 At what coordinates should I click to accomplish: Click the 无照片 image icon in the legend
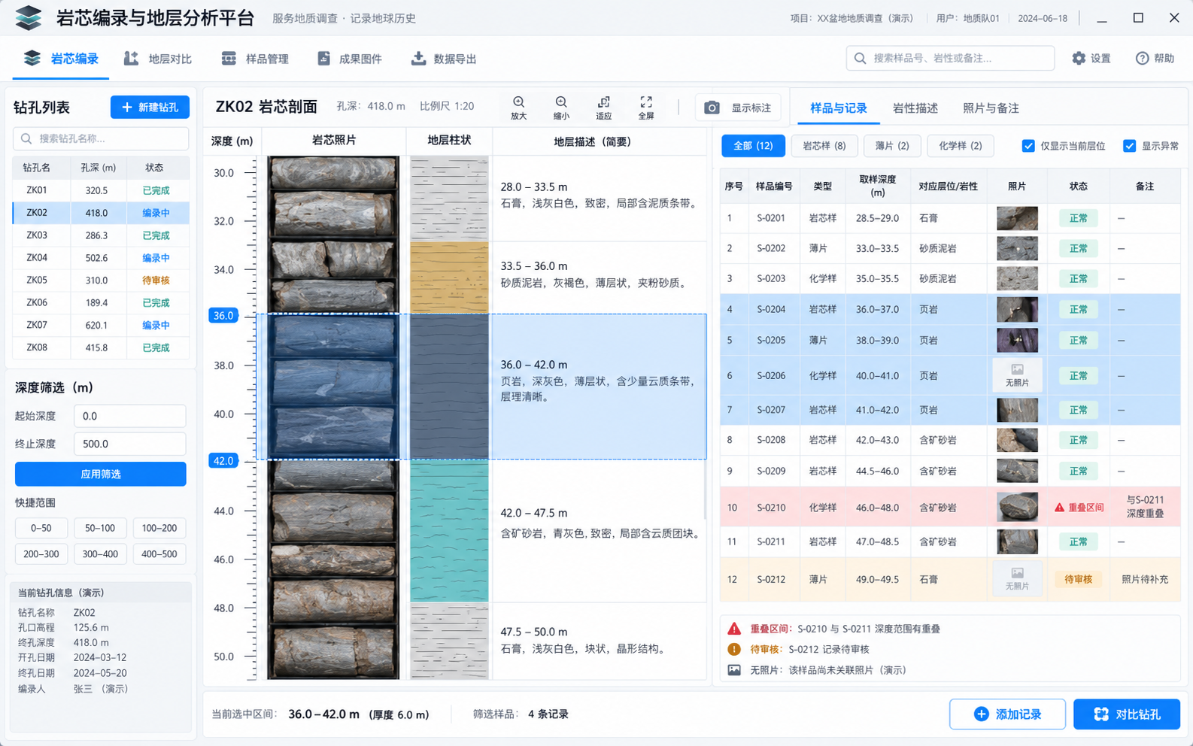point(734,670)
